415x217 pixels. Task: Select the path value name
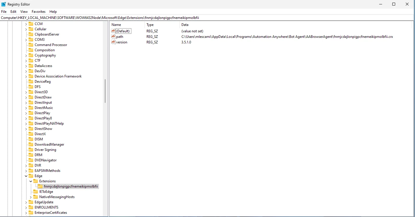tap(120, 37)
